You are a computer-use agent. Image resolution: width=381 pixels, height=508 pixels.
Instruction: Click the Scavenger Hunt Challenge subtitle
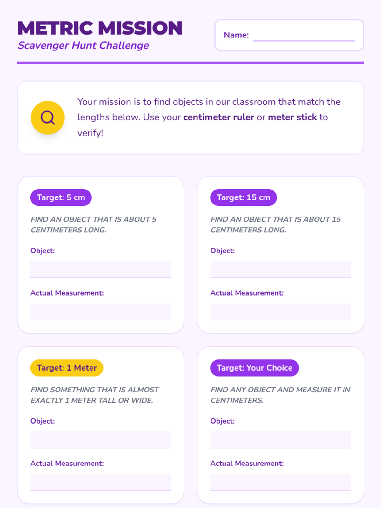[x=83, y=45]
